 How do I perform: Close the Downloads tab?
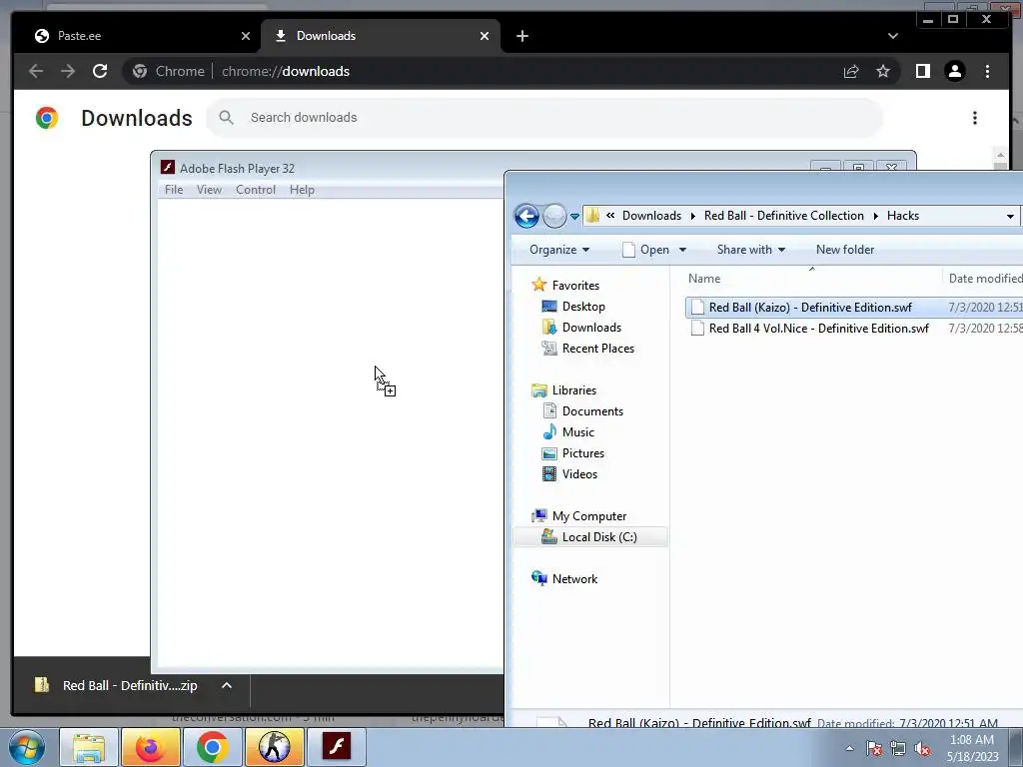(485, 36)
